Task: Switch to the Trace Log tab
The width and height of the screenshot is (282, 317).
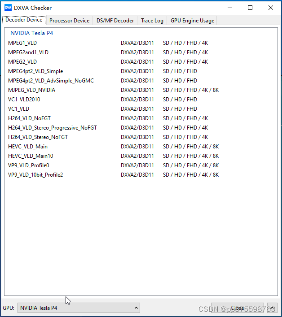Action: pyautogui.click(x=152, y=21)
